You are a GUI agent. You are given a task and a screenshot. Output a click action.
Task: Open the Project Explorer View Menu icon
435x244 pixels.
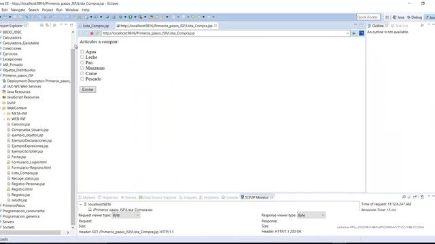point(54,25)
